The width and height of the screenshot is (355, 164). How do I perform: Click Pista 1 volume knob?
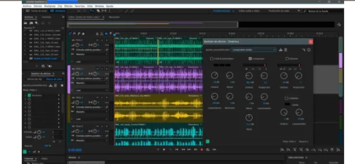click(77, 45)
